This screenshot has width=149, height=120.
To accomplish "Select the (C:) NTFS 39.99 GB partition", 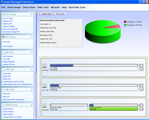I will click(94, 67).
